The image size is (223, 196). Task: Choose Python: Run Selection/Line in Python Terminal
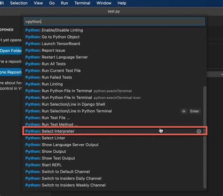tap(114, 111)
